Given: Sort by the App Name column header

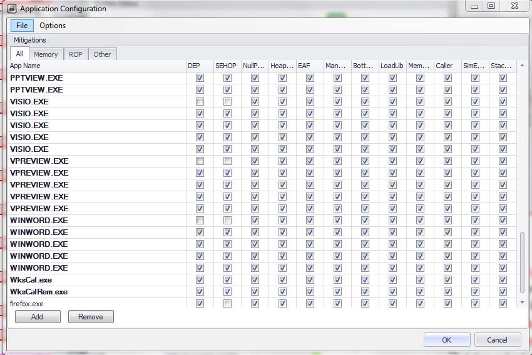Looking at the screenshot, I should pyautogui.click(x=96, y=66).
